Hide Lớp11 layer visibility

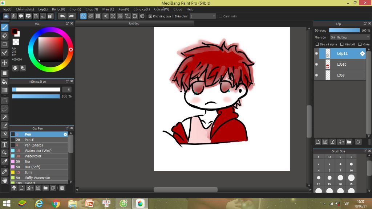pyautogui.click(x=316, y=54)
